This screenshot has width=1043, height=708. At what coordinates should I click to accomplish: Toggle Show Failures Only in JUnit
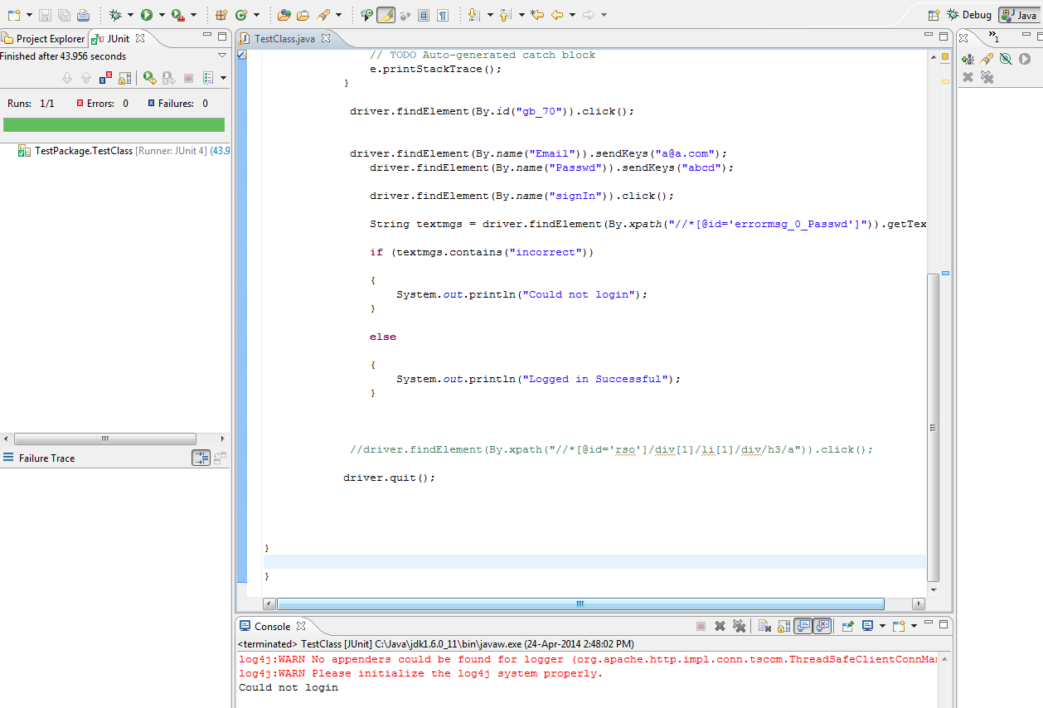pyautogui.click(x=105, y=78)
